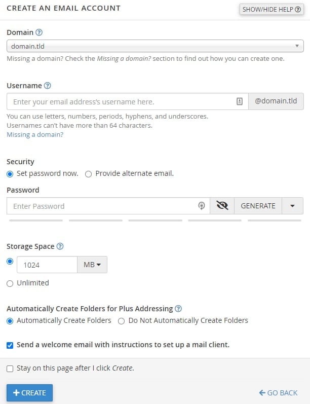The width and height of the screenshot is (310, 404).
Task: Open the Domain dropdown list
Action: [155, 46]
